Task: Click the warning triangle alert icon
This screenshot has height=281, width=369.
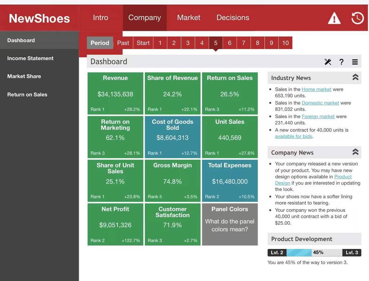Action: (x=334, y=18)
